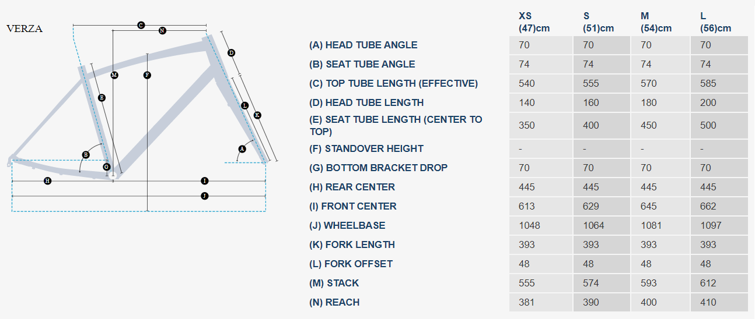755x319 pixels.
Task: Click the K fork length marker
Action: tap(257, 115)
